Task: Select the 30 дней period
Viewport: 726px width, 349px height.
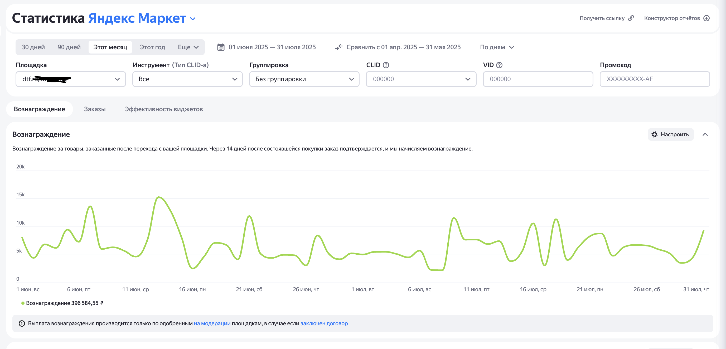Action: 33,47
